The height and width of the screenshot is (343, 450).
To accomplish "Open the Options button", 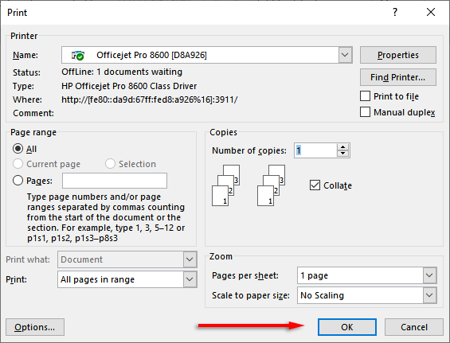I will coord(35,327).
